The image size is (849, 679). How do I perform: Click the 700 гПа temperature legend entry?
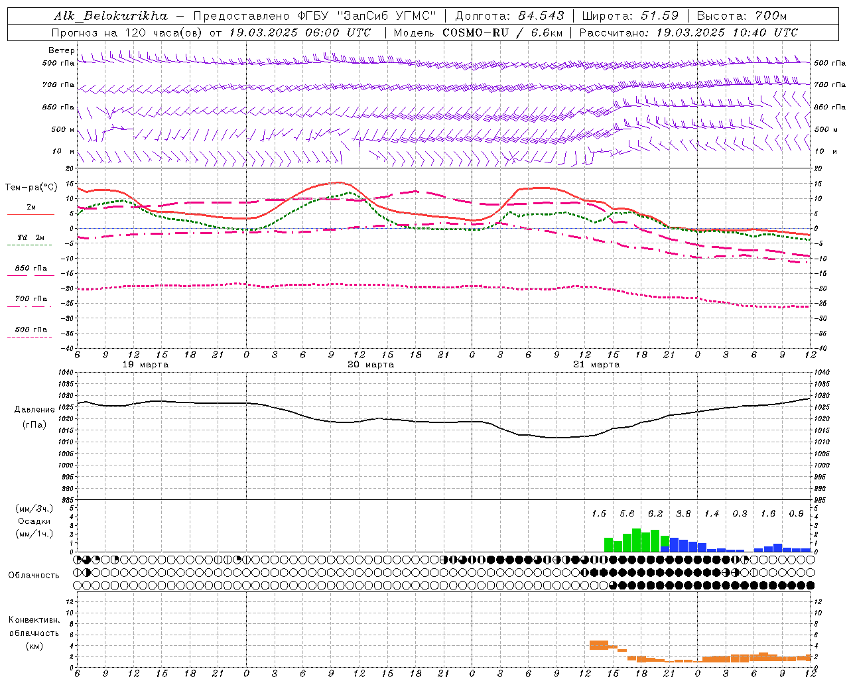click(31, 298)
